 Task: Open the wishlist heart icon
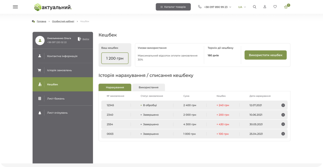(x=275, y=7)
